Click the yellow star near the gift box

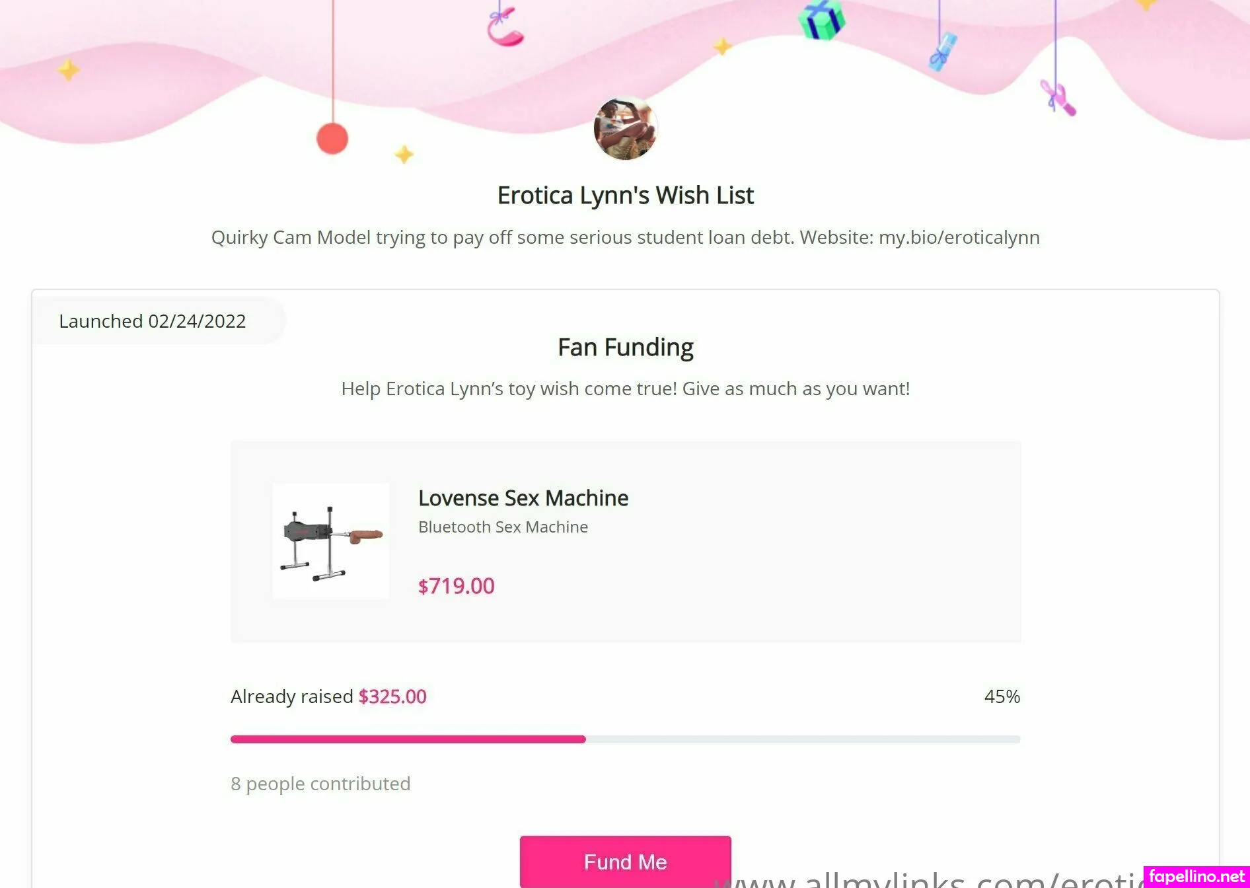722,46
